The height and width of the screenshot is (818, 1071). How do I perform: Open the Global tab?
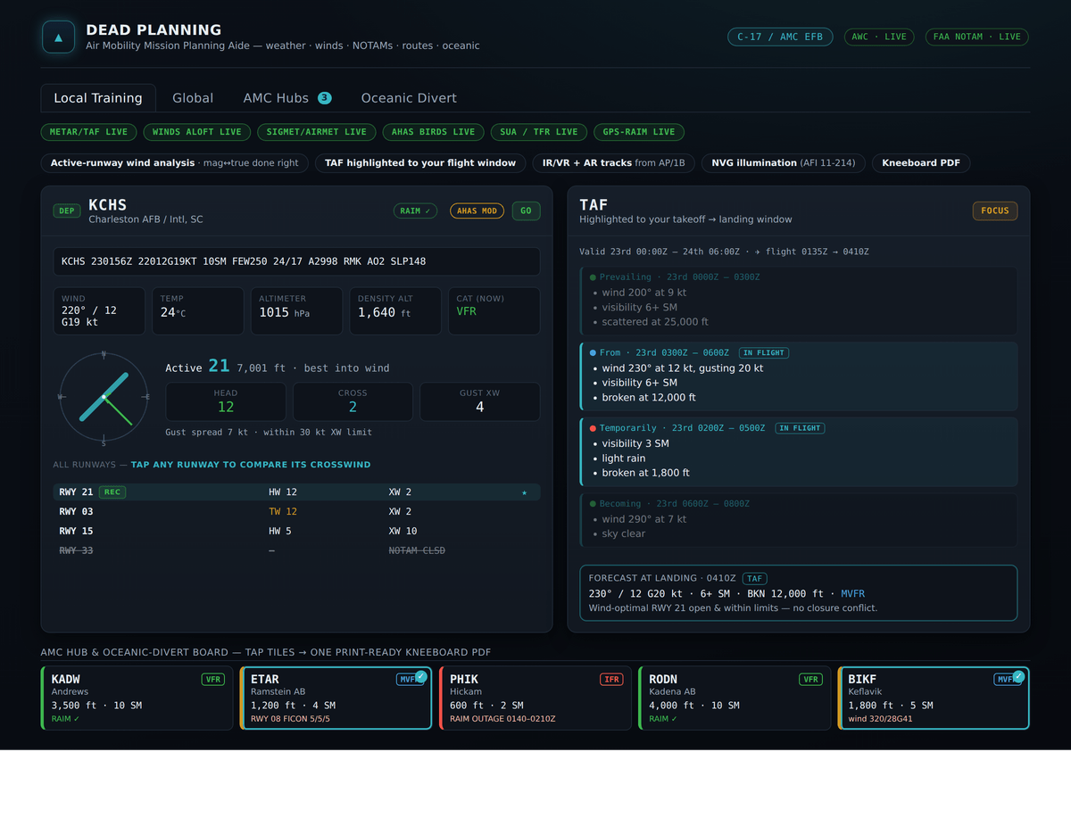(193, 98)
